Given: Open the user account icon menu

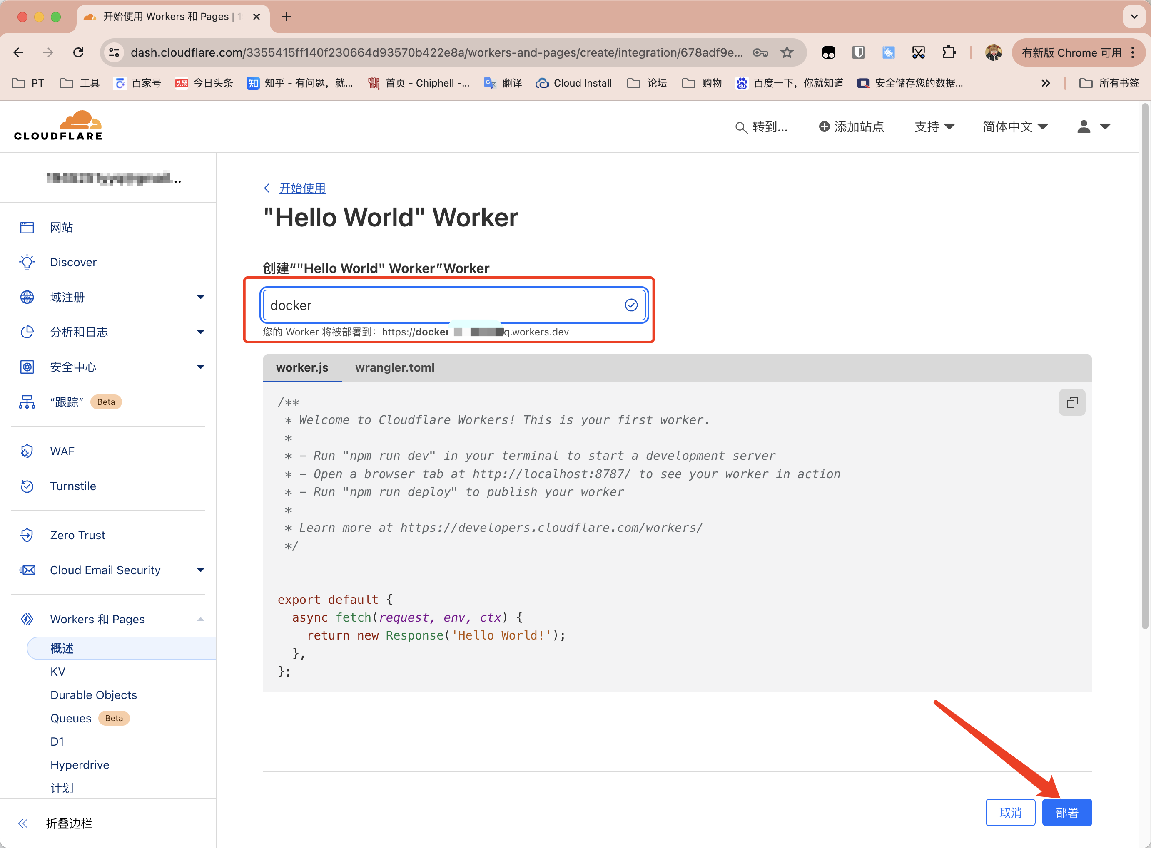Looking at the screenshot, I should [x=1094, y=127].
